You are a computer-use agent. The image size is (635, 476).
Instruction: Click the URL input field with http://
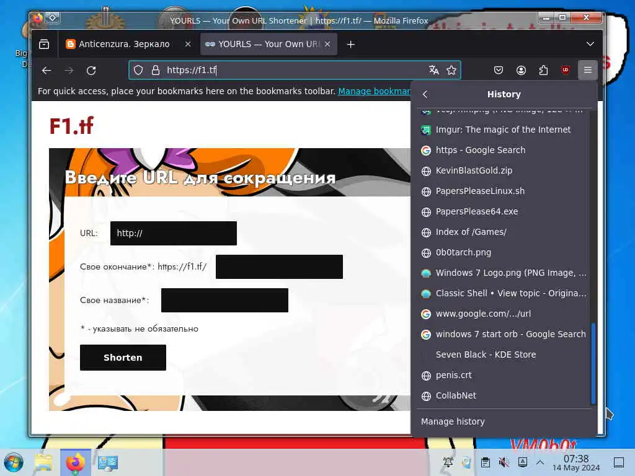click(174, 233)
